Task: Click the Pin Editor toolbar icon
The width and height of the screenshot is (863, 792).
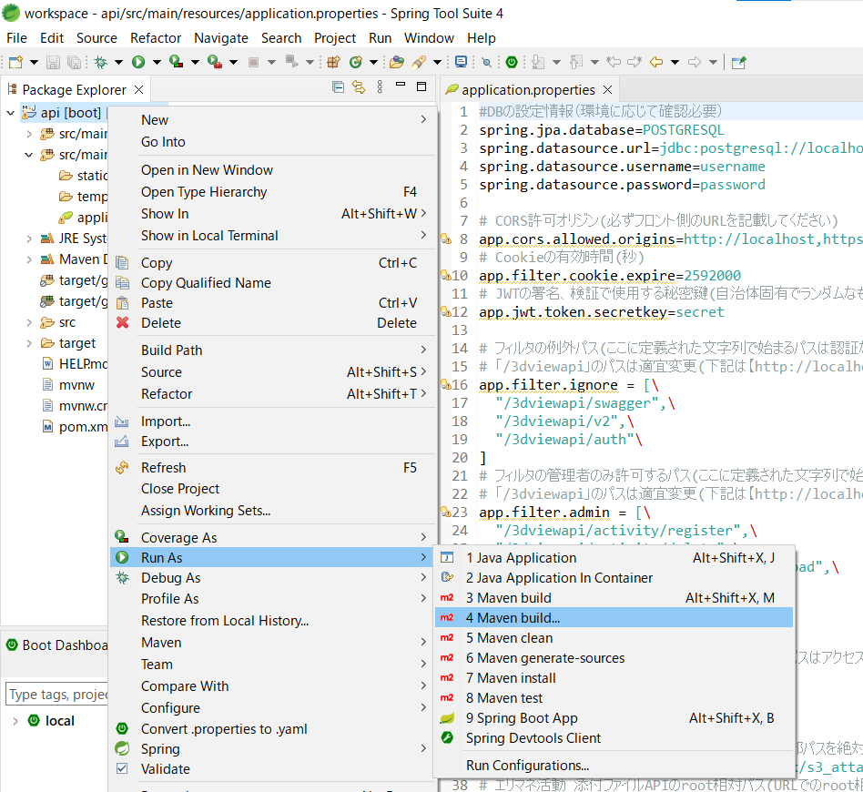Action: (x=738, y=62)
